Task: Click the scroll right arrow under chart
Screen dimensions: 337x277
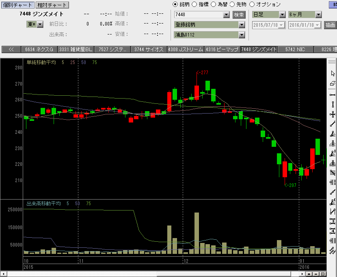Action: 302,274
